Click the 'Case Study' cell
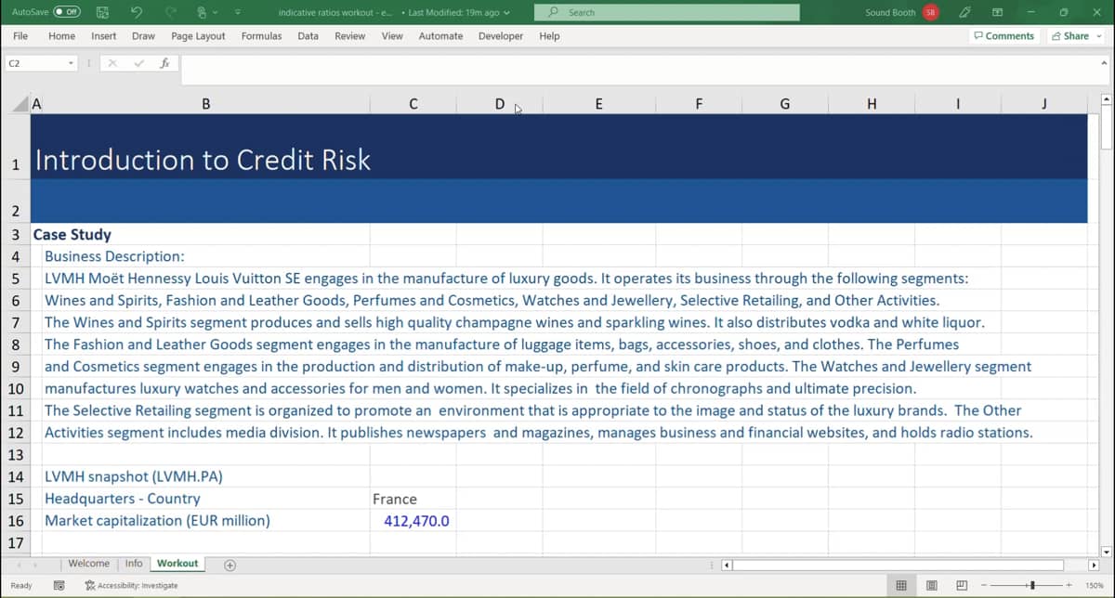Viewport: 1115px width, 598px height. click(x=72, y=234)
